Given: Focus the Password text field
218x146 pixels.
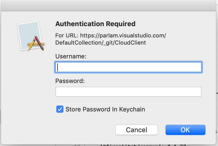Looking at the screenshot, I should pyautogui.click(x=128, y=92).
